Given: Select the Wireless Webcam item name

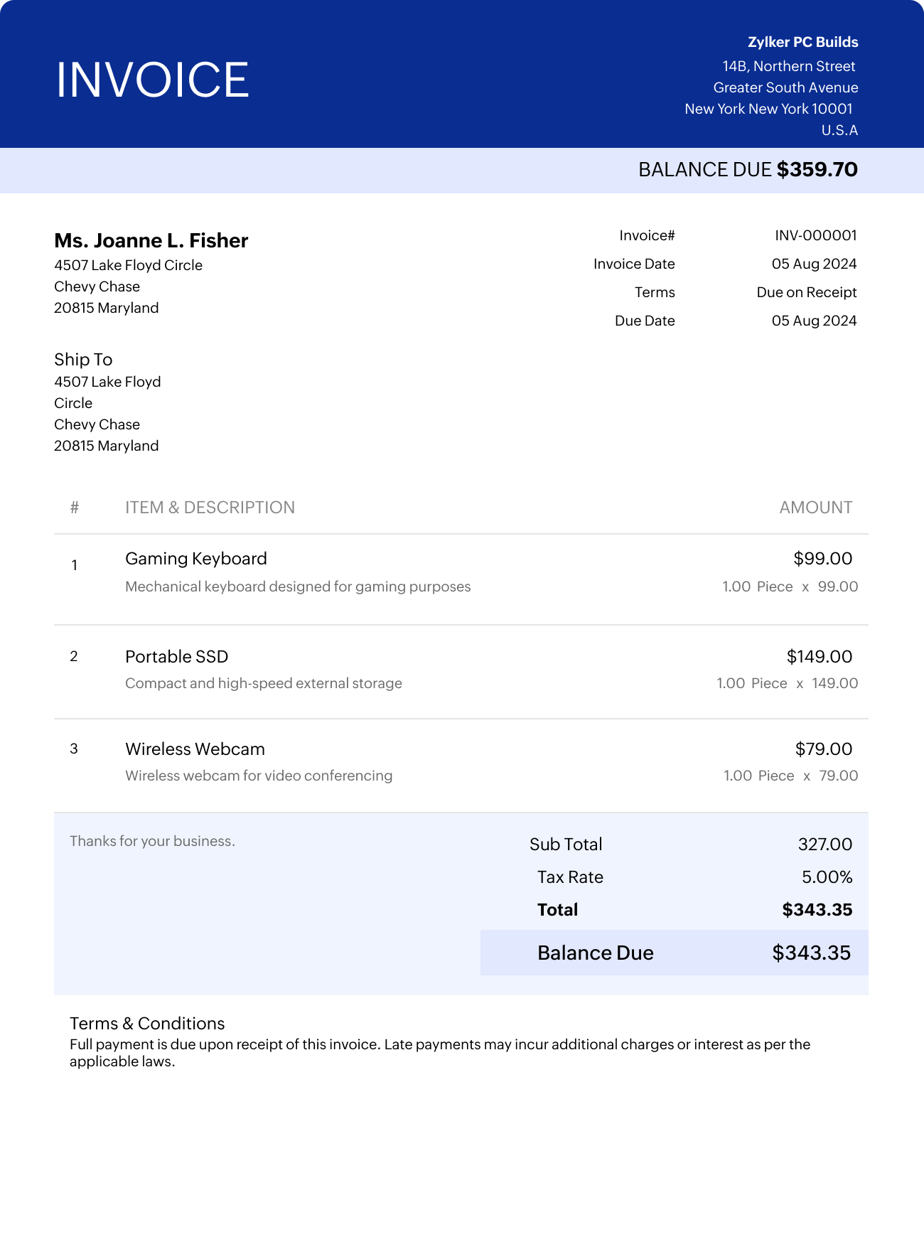Looking at the screenshot, I should tap(195, 749).
